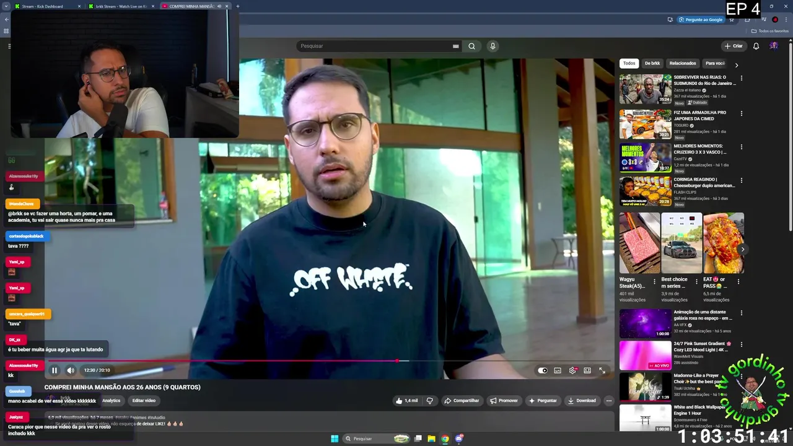Open Madonna-Like a Prayer Choir video

tap(645, 387)
